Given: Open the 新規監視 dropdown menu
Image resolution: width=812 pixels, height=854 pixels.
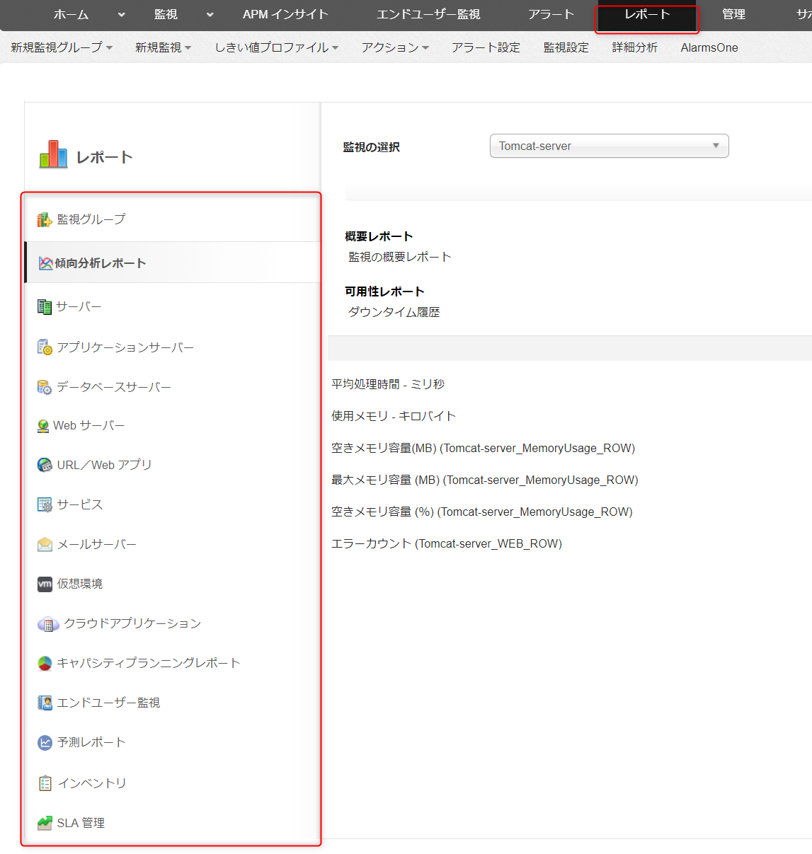Looking at the screenshot, I should (163, 47).
